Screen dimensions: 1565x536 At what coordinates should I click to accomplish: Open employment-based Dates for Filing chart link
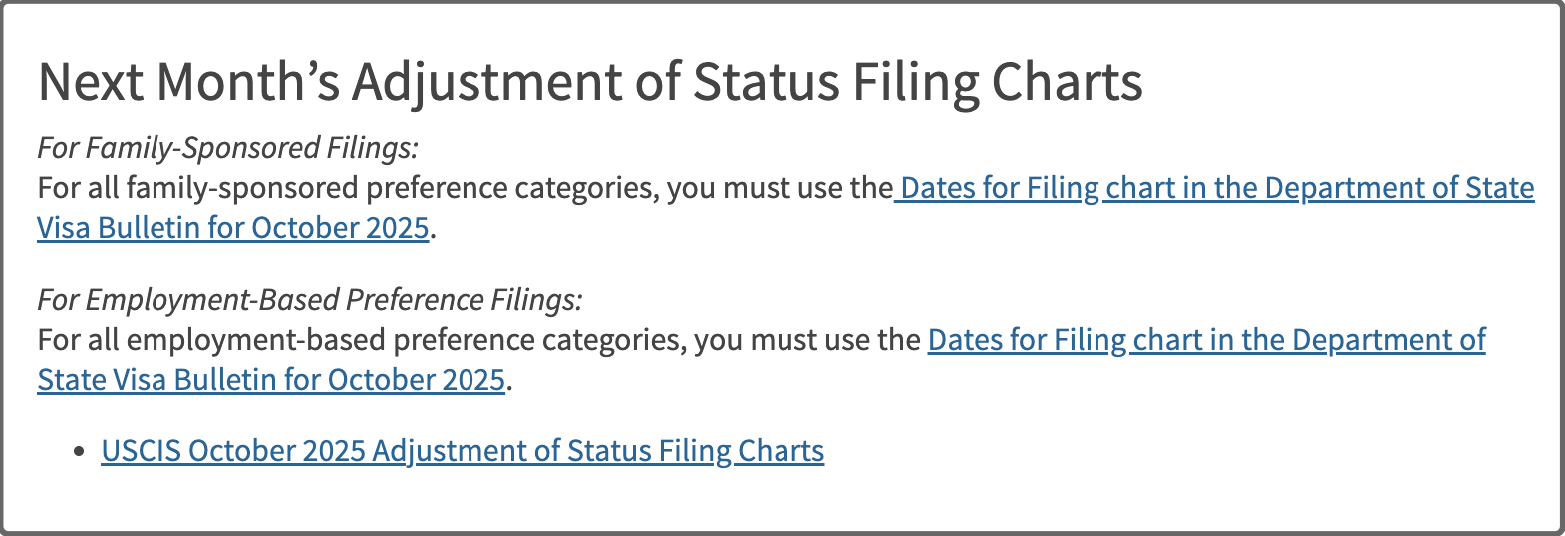point(1206,340)
